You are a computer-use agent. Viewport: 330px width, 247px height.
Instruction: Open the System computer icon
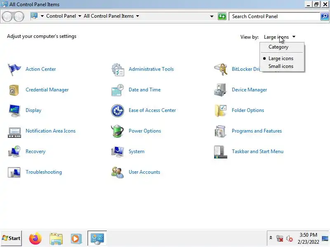point(118,151)
